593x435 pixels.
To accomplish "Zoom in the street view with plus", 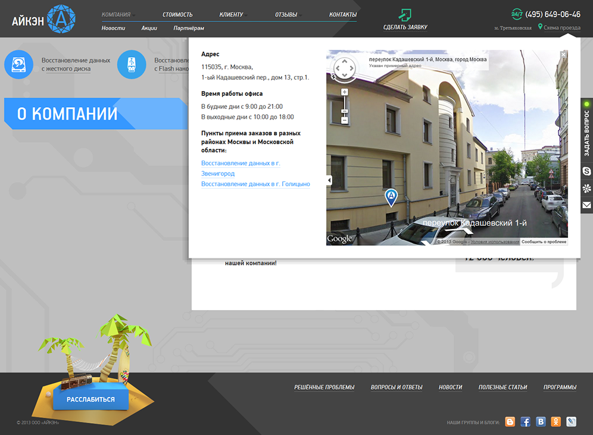I will [x=344, y=92].
